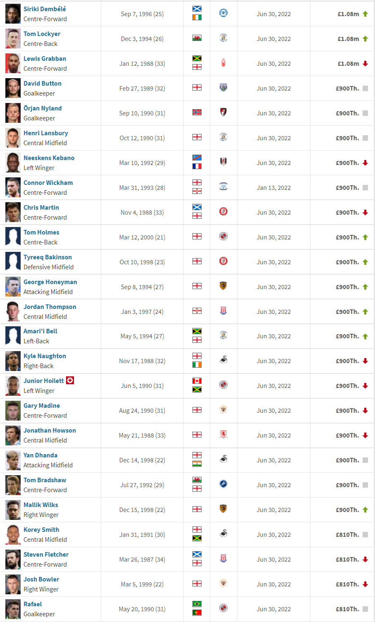Click the Norway flag in Örjan Nyland's row
375x622 pixels.
pyautogui.click(x=197, y=112)
